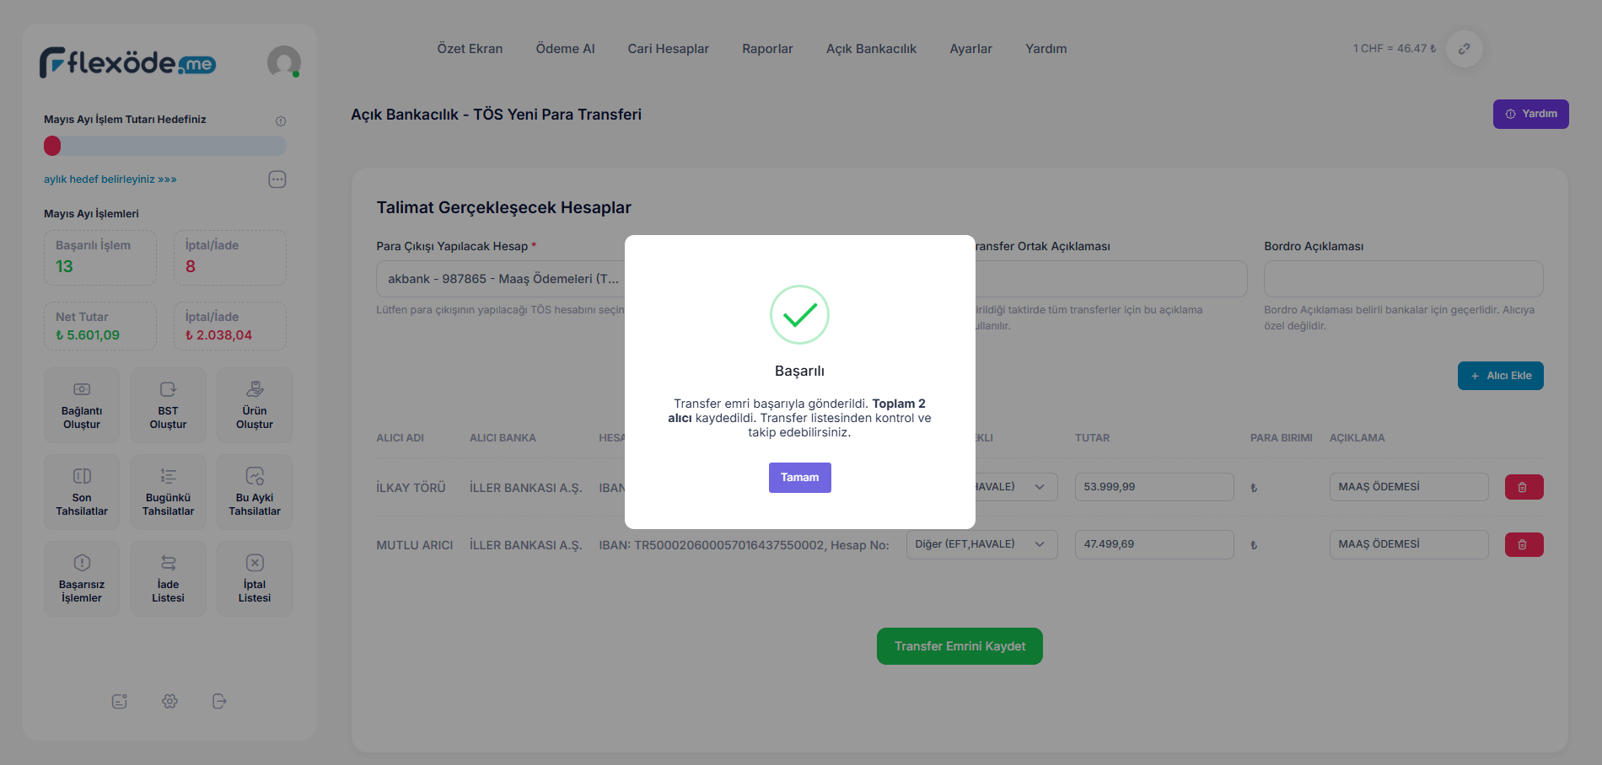Image resolution: width=1602 pixels, height=765 pixels.
Task: Open the Para Çıkışı Yapılacak Hesap dropdown
Action: click(503, 279)
